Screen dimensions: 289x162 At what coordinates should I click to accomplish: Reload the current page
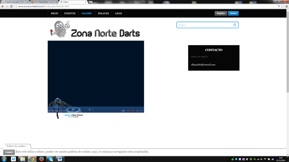click(11, 6)
